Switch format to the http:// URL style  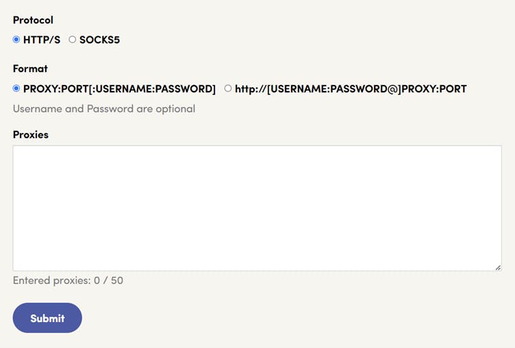[228, 88]
